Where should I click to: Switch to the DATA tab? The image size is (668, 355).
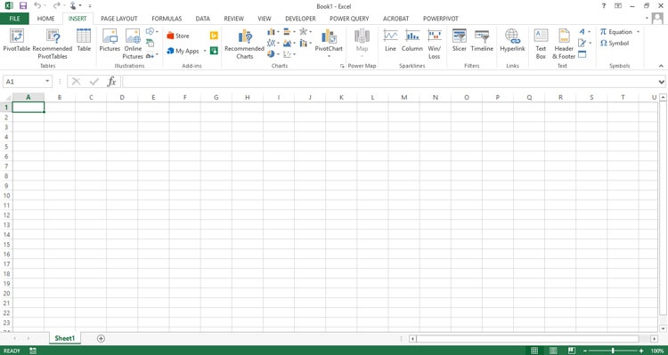click(203, 19)
